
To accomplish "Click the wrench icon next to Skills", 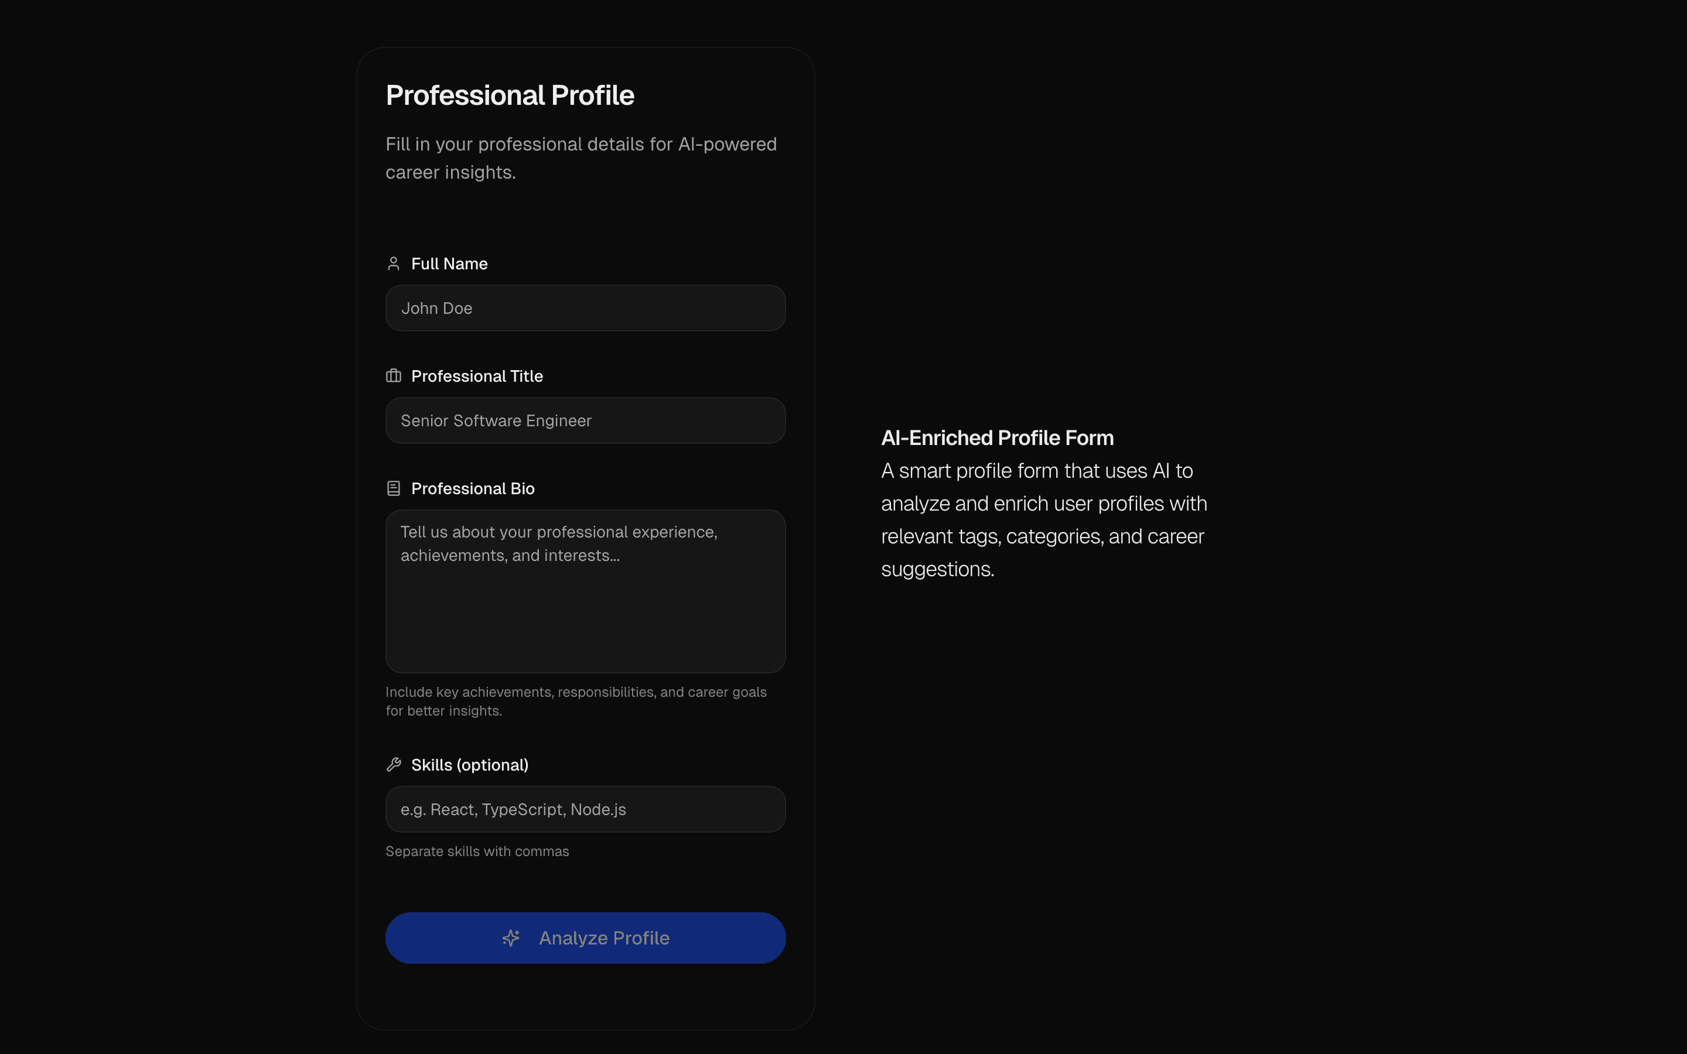I will pos(394,764).
